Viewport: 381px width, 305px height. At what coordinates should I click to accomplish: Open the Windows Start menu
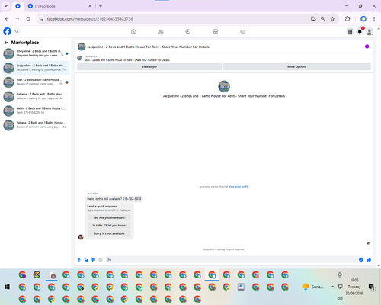click(x=7, y=287)
